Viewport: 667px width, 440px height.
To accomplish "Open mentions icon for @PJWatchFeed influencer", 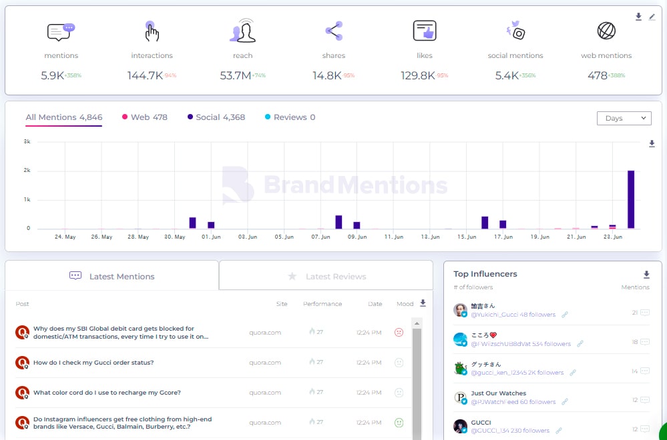I will (644, 400).
